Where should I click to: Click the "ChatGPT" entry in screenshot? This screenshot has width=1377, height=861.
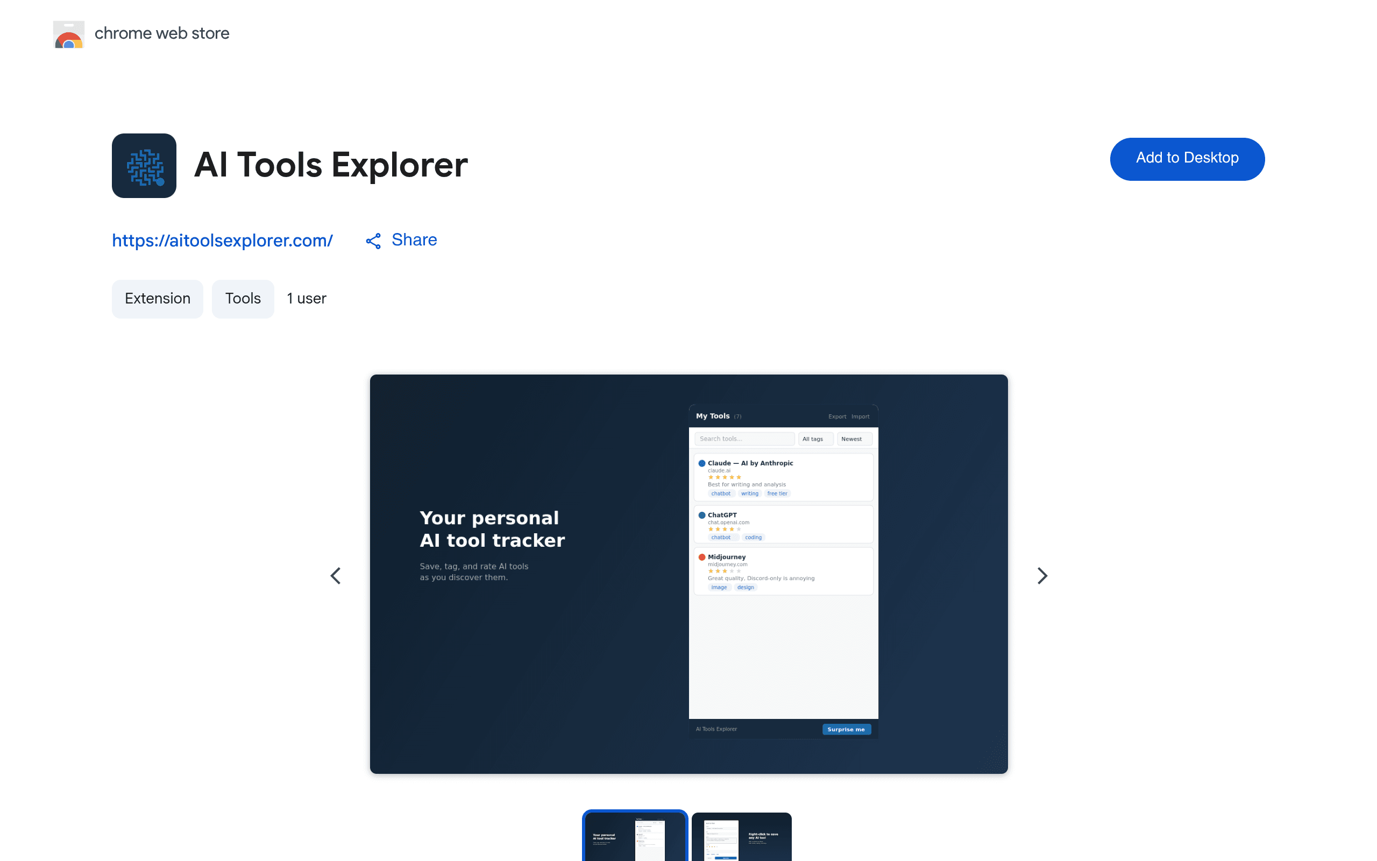tap(784, 525)
